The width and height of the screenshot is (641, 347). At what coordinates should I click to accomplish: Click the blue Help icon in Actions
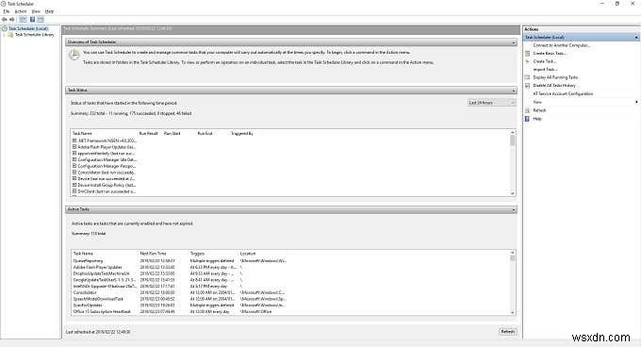click(527, 119)
